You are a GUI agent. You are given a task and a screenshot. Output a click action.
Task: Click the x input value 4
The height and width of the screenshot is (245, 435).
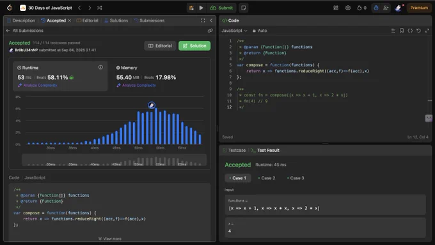coord(325,228)
